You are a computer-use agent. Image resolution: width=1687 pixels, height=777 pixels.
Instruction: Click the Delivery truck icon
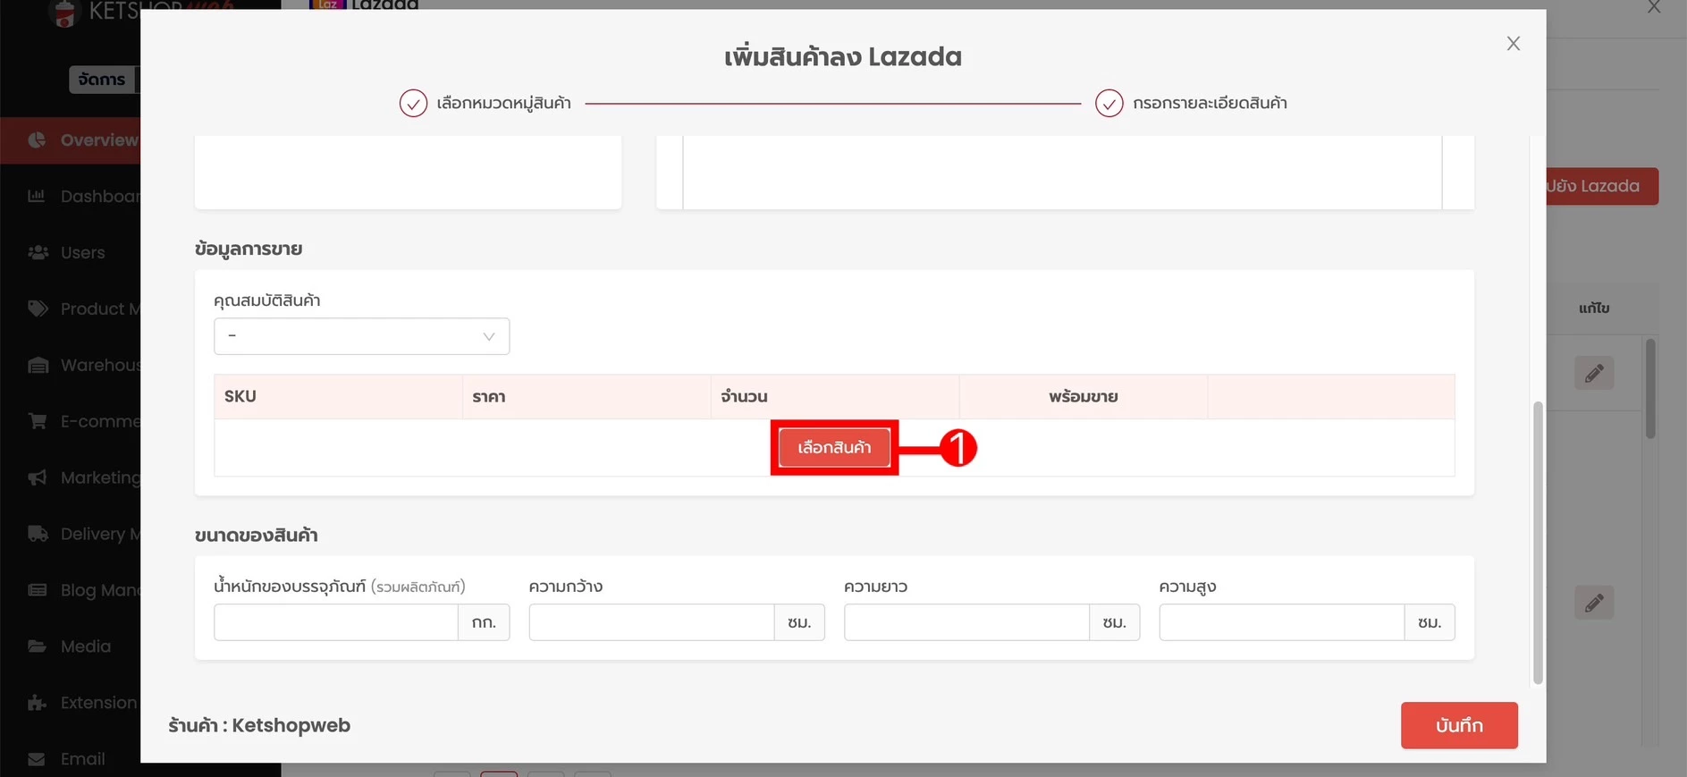[x=38, y=534]
